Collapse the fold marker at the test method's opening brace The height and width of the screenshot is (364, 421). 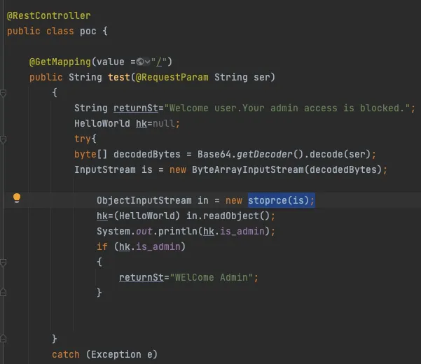point(3,93)
